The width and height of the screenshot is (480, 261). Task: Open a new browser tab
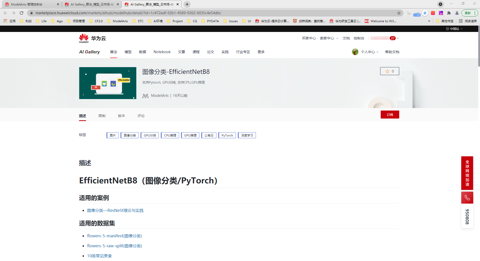coord(187,4)
